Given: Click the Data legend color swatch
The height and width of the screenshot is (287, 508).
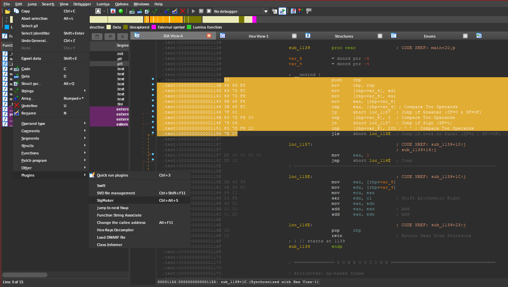Looking at the screenshot, I should [109, 27].
